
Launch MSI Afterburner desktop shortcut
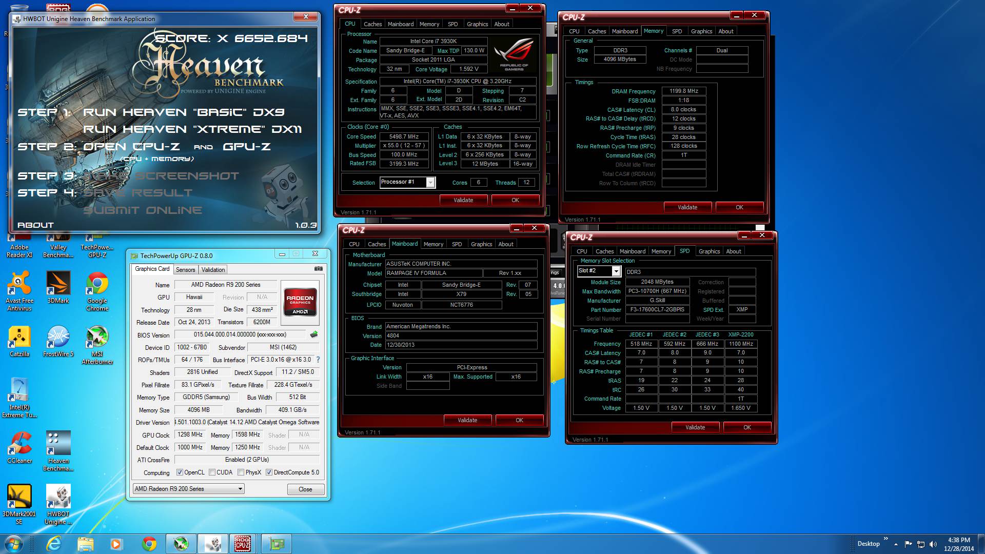(x=97, y=345)
